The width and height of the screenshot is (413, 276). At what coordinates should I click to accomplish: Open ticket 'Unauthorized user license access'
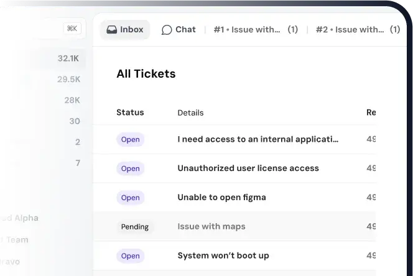(x=234, y=168)
